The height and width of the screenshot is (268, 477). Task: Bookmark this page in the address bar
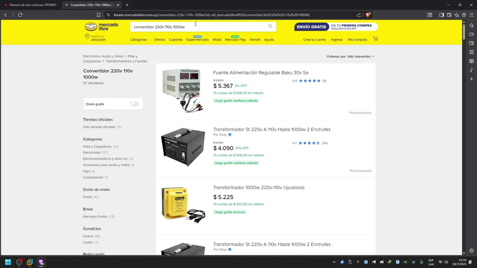pos(98,15)
